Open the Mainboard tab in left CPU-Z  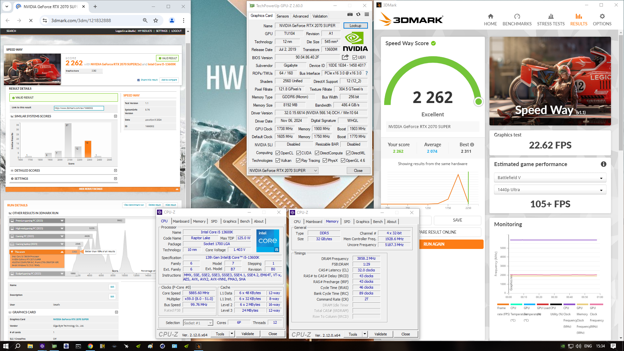click(x=181, y=221)
